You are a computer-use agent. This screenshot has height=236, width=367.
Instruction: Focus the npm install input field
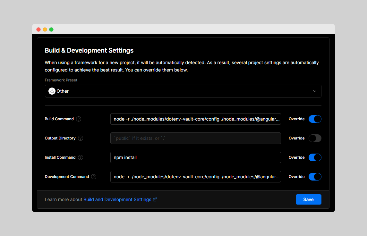[196, 157]
